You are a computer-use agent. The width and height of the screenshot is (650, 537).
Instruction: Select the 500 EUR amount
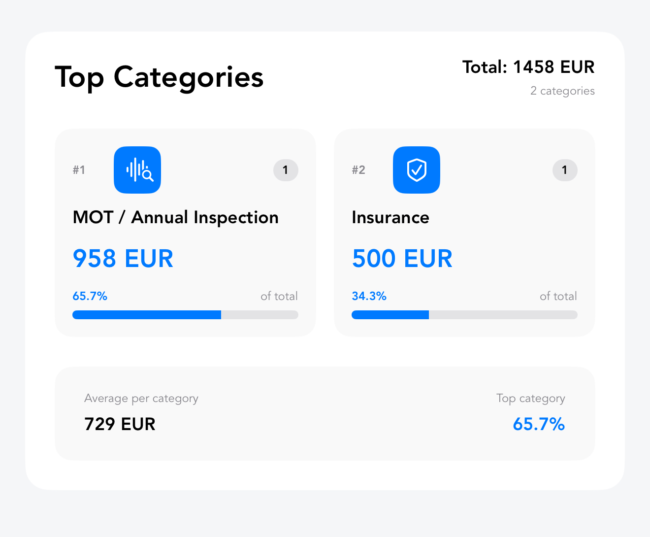(x=402, y=258)
